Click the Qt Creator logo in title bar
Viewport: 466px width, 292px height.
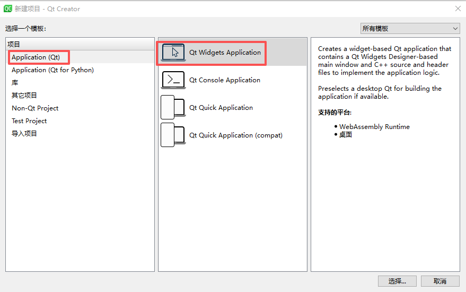click(8, 8)
